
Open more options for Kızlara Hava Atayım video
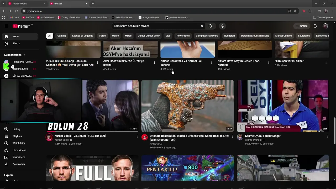click(269, 62)
